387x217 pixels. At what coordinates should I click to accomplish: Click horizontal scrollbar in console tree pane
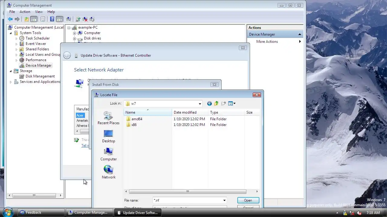[x=34, y=195]
